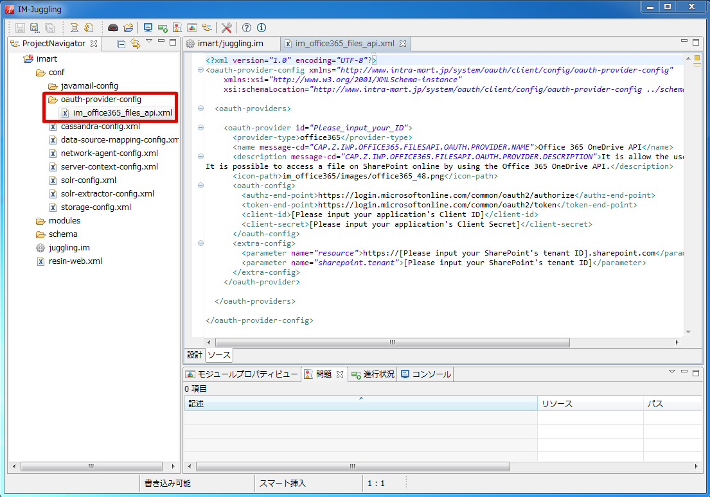The width and height of the screenshot is (710, 497).
Task: Collapse oauth-provider id element fold
Action: coord(200,128)
